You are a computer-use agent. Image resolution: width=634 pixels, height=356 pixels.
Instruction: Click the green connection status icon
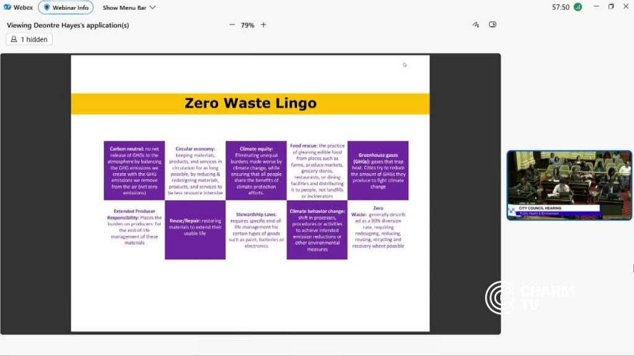(x=578, y=7)
